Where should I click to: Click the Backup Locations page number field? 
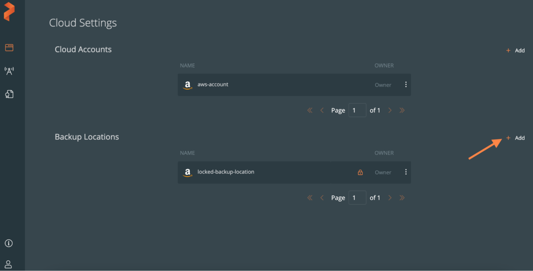pyautogui.click(x=357, y=198)
